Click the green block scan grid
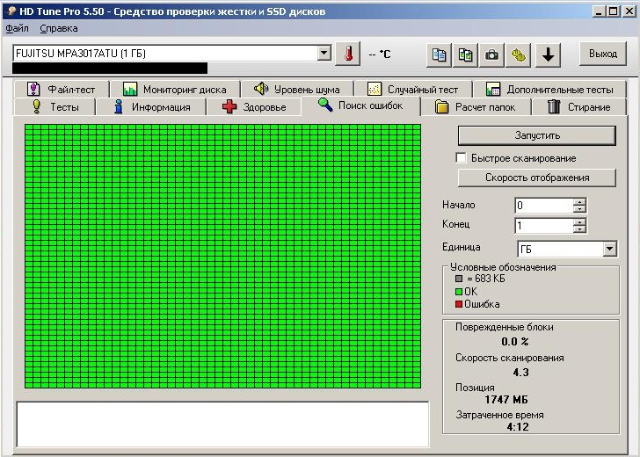 (223, 257)
